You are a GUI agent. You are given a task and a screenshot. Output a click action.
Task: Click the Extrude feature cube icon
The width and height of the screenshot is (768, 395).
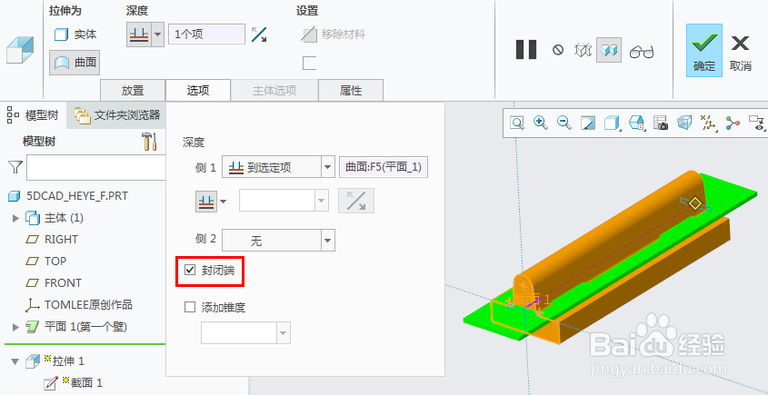20,49
